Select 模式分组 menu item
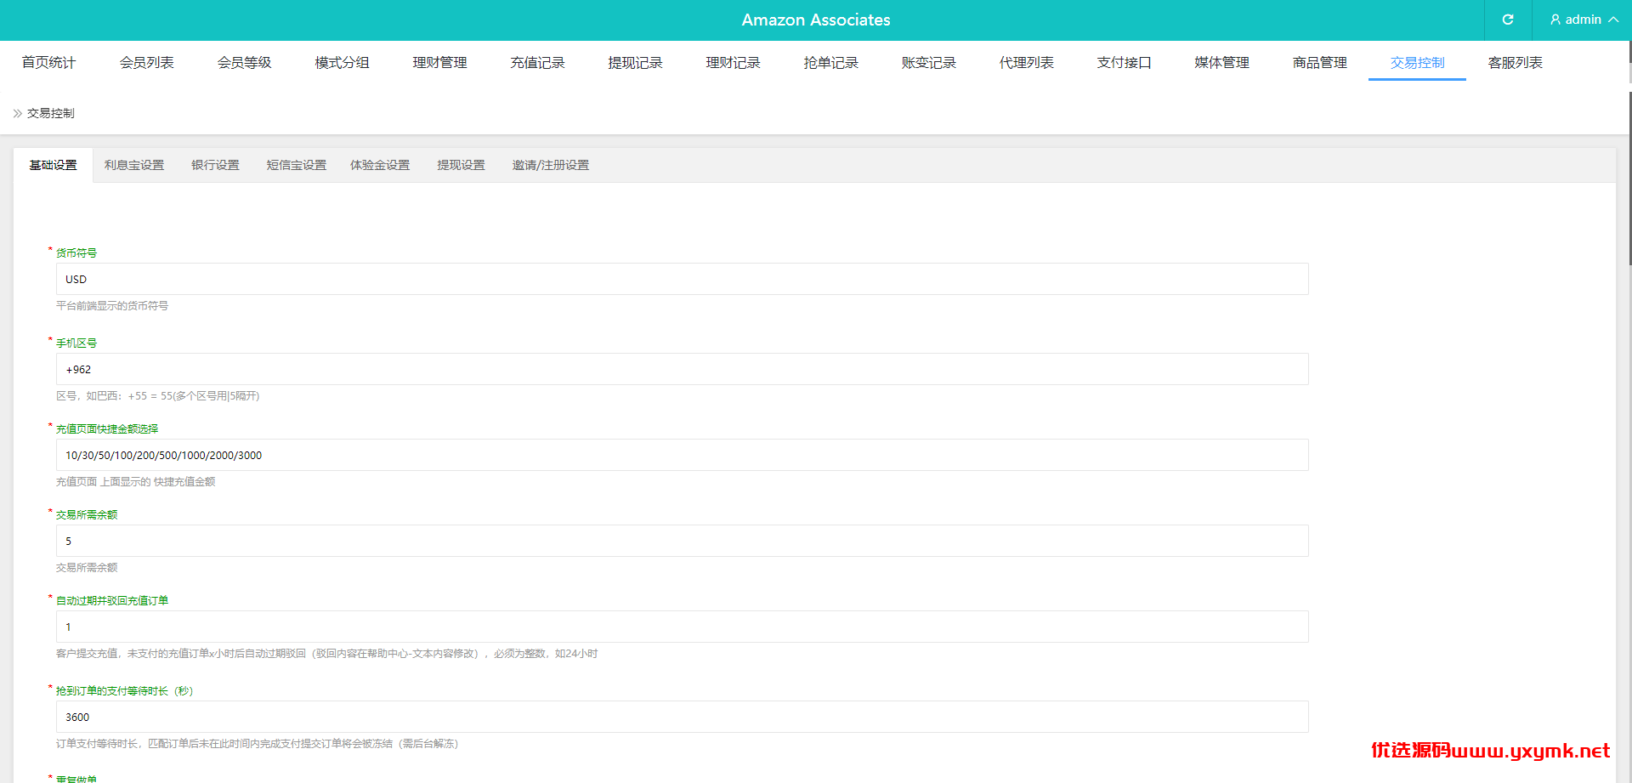The width and height of the screenshot is (1632, 783). [342, 62]
